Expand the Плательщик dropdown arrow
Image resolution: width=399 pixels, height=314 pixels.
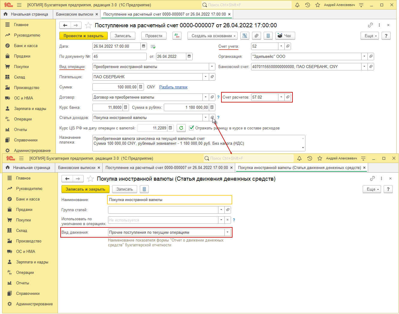[205, 77]
